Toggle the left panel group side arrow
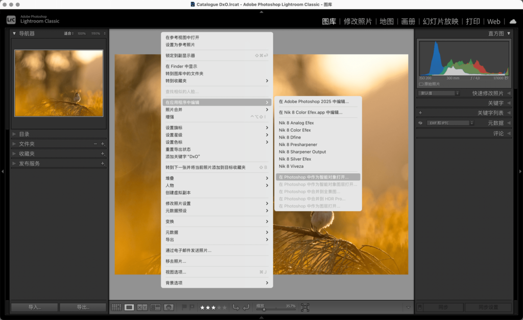Image resolution: width=523 pixels, height=320 pixels. click(3, 171)
